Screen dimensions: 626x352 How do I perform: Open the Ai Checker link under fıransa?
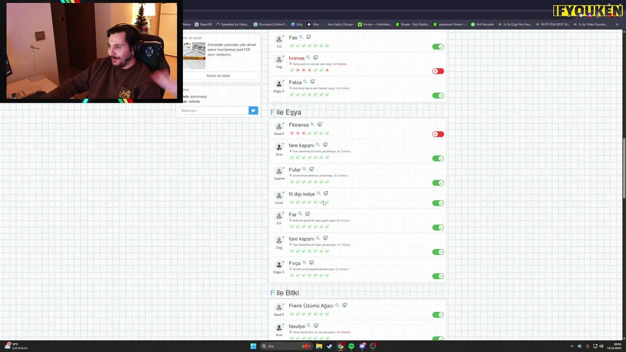tap(340, 64)
